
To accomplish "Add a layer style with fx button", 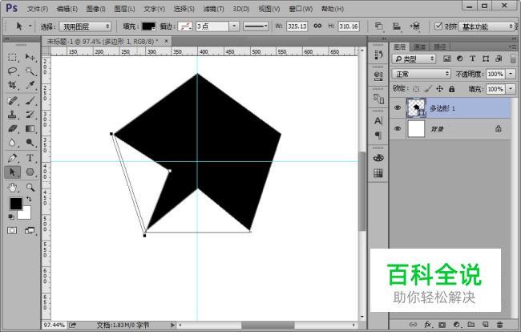I will pyautogui.click(x=427, y=324).
